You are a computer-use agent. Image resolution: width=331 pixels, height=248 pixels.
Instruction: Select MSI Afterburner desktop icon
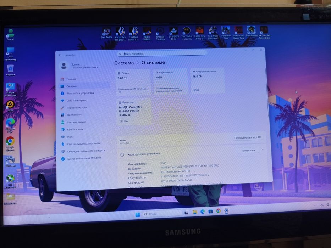tap(10, 181)
